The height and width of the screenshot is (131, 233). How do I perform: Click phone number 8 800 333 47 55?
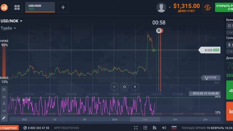[39, 128]
